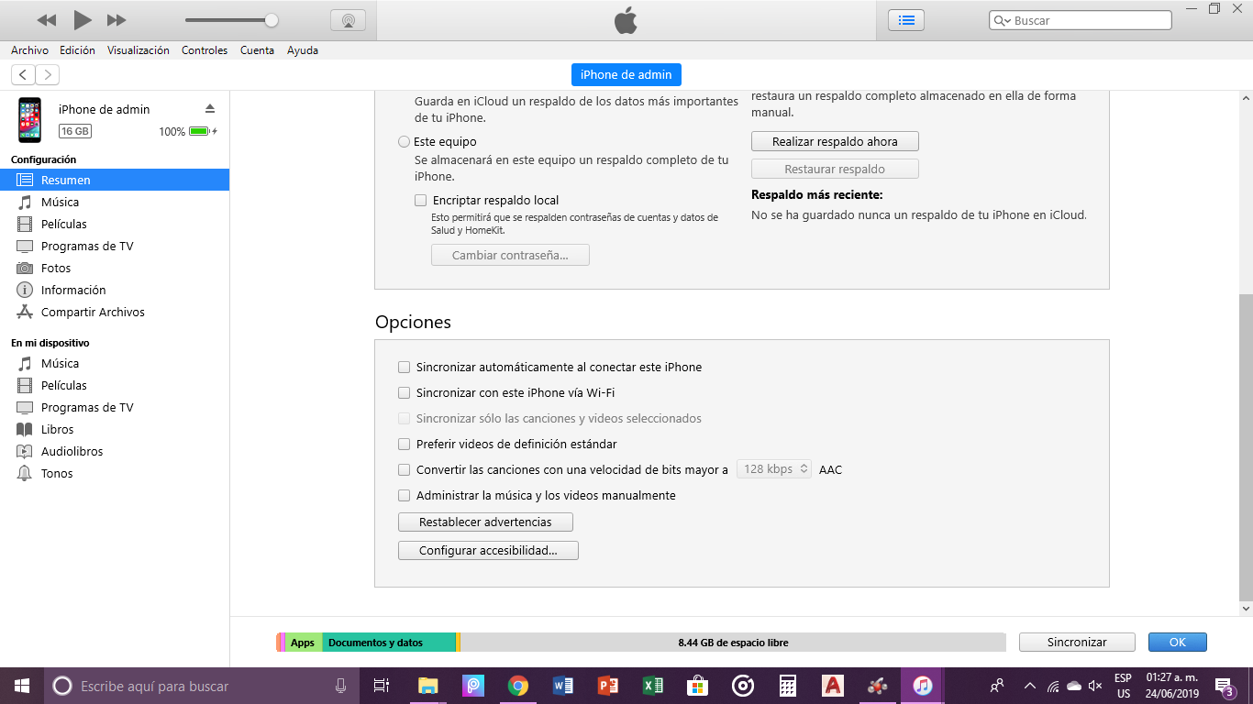Open the AirPlay output selector
The height and width of the screenshot is (704, 1253).
(348, 20)
